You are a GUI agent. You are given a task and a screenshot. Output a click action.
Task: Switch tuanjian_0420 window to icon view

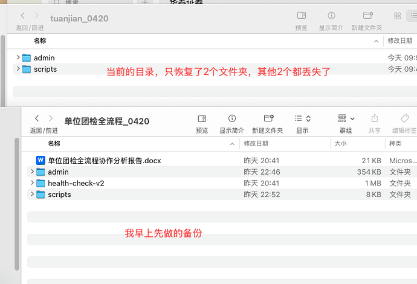coord(397,16)
